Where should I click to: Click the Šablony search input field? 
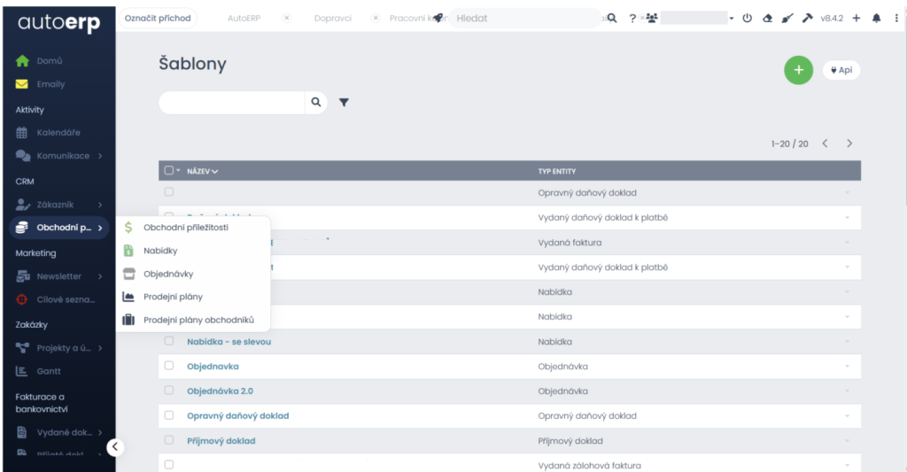coord(232,103)
